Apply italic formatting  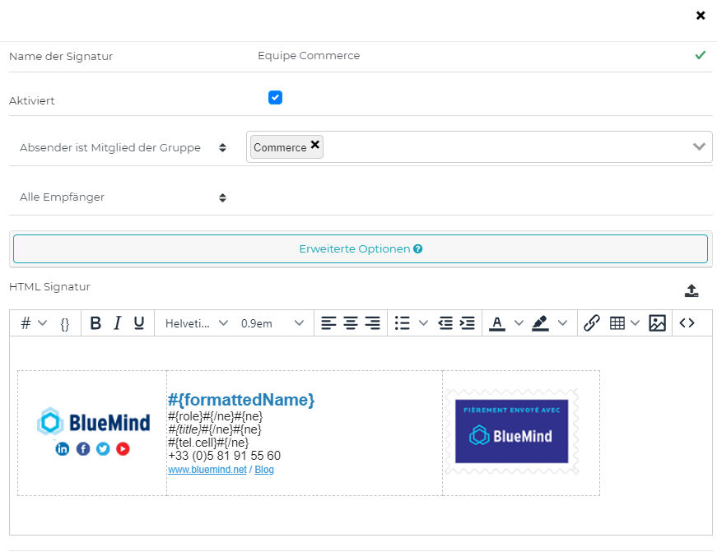[117, 323]
